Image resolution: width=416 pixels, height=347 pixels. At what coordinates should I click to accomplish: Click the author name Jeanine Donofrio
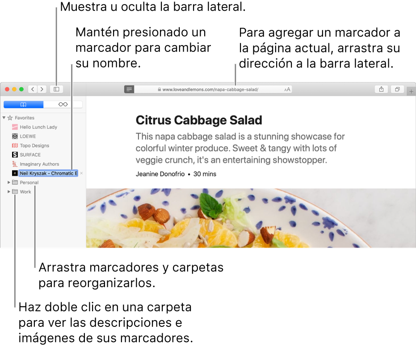160,174
